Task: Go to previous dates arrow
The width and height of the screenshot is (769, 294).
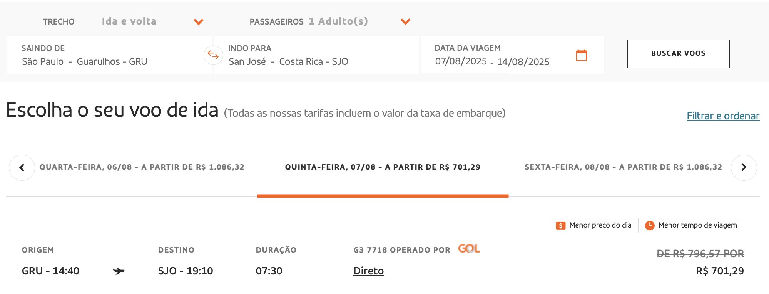Action: pyautogui.click(x=22, y=167)
